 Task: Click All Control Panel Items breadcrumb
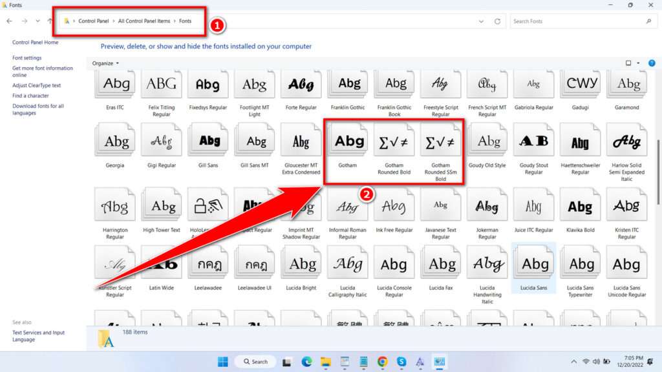click(x=144, y=21)
